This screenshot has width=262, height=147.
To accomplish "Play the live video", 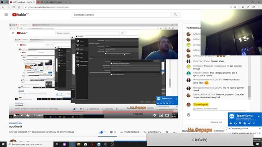I will coord(15,115).
